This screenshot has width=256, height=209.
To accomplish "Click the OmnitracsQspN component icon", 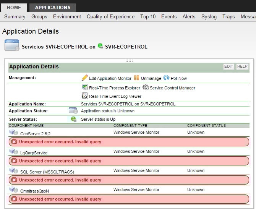I will tap(13, 190).
